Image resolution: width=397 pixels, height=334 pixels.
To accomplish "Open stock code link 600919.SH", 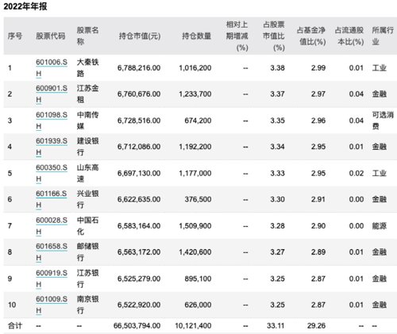I will [x=52, y=278].
